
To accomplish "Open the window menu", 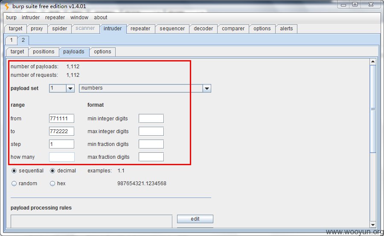I will [x=79, y=17].
